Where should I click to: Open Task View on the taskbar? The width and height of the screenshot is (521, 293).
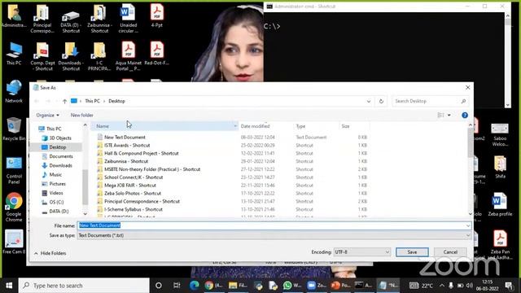[x=177, y=286]
